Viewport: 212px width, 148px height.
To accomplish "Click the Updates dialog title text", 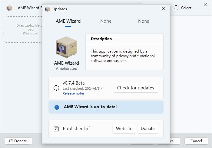I will click(60, 9).
